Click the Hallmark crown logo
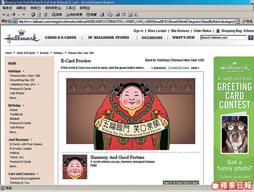 tap(22, 36)
